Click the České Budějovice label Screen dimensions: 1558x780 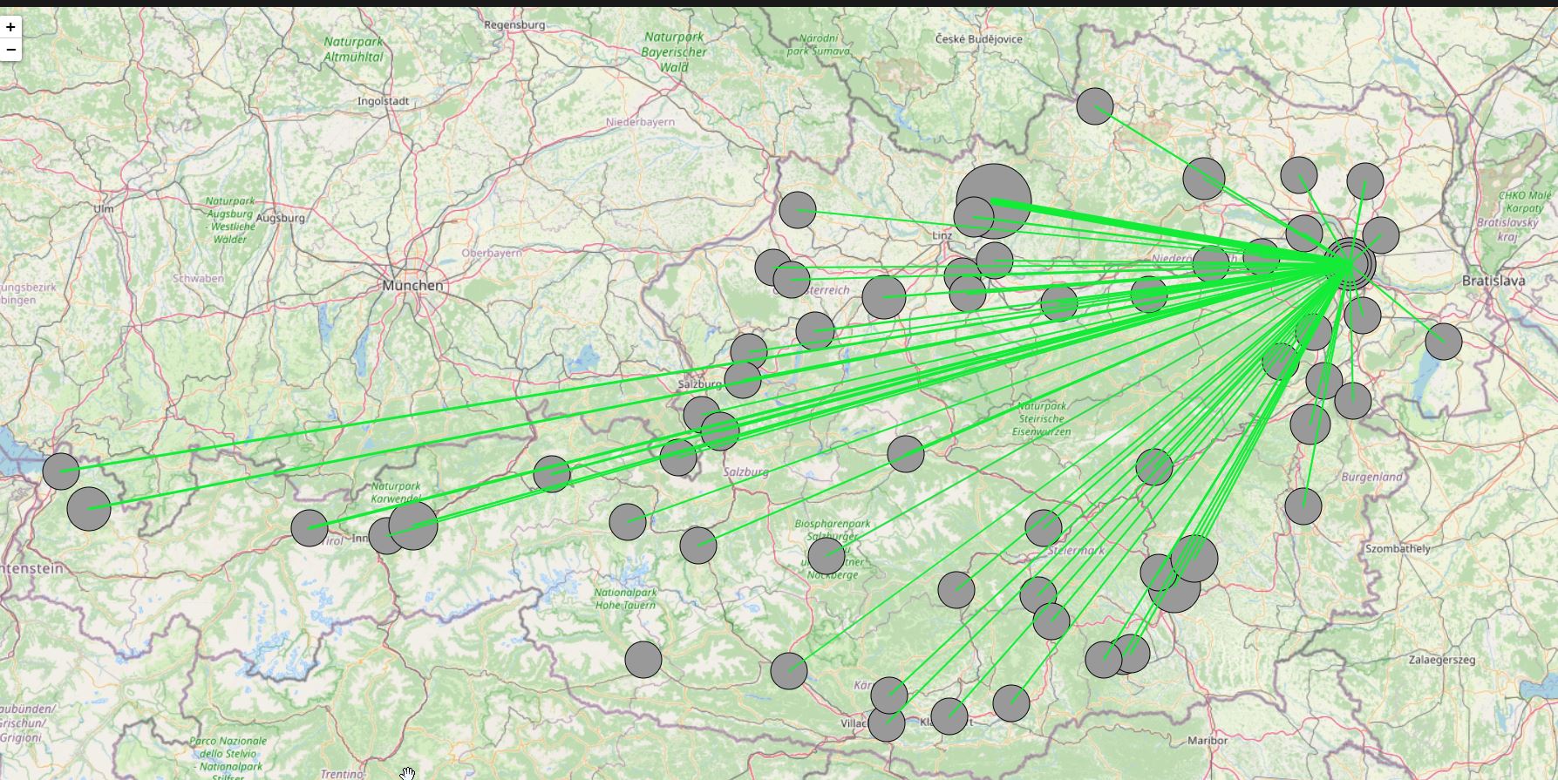[x=978, y=39]
